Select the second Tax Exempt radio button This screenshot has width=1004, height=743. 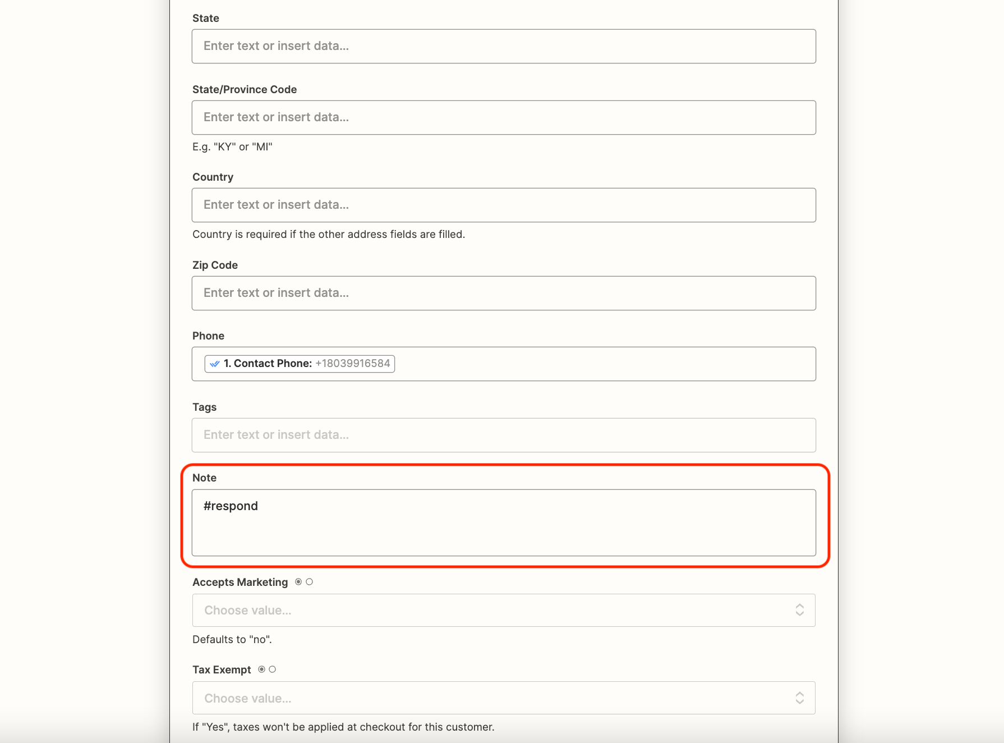273,669
